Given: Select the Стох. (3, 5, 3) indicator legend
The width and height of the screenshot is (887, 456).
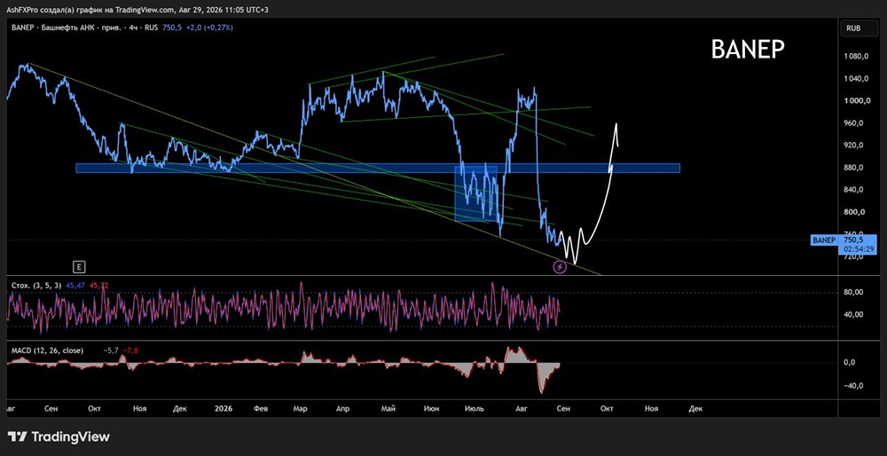Looking at the screenshot, I should point(36,286).
